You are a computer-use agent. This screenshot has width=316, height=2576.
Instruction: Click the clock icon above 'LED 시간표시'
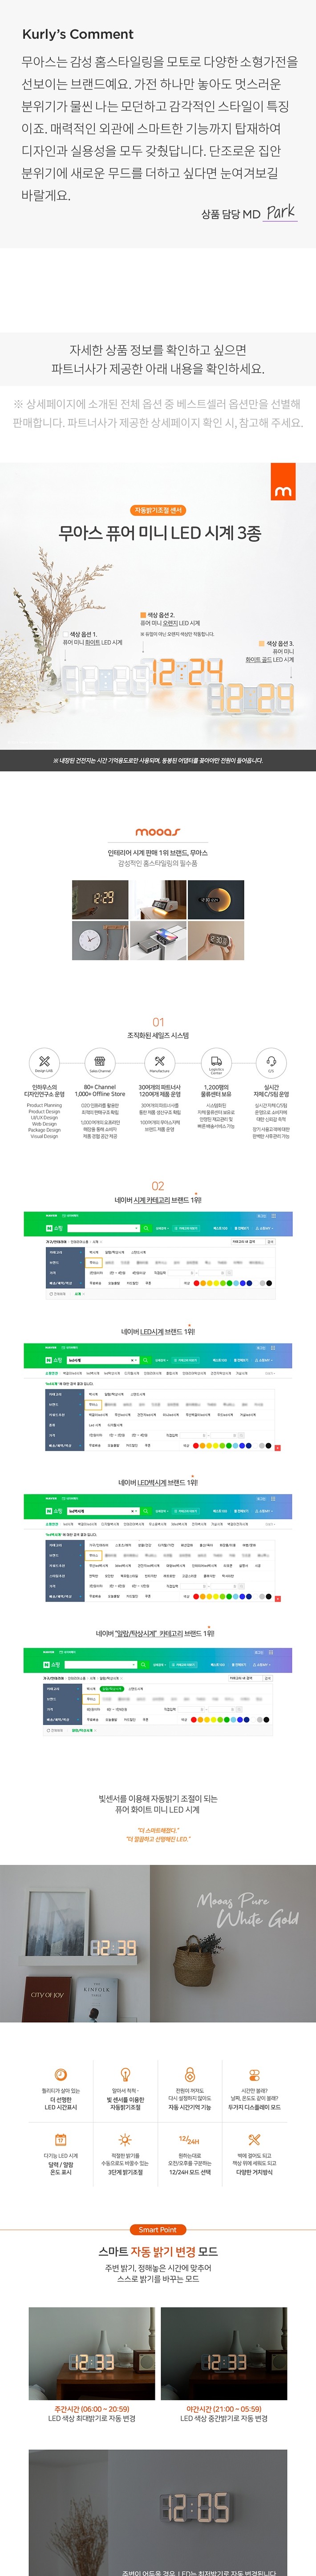[60, 2075]
